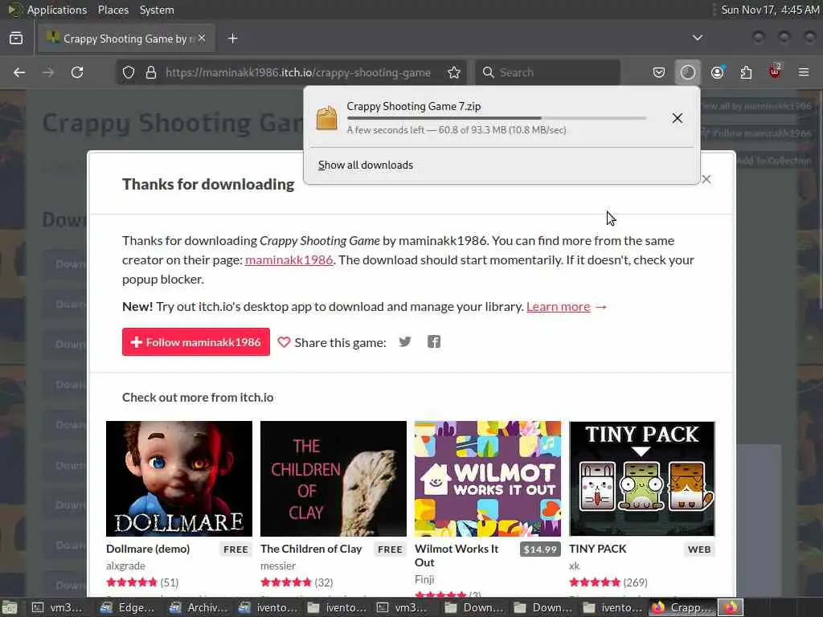The width and height of the screenshot is (823, 617).
Task: Open the shield tracking protection icon
Action: 129,72
